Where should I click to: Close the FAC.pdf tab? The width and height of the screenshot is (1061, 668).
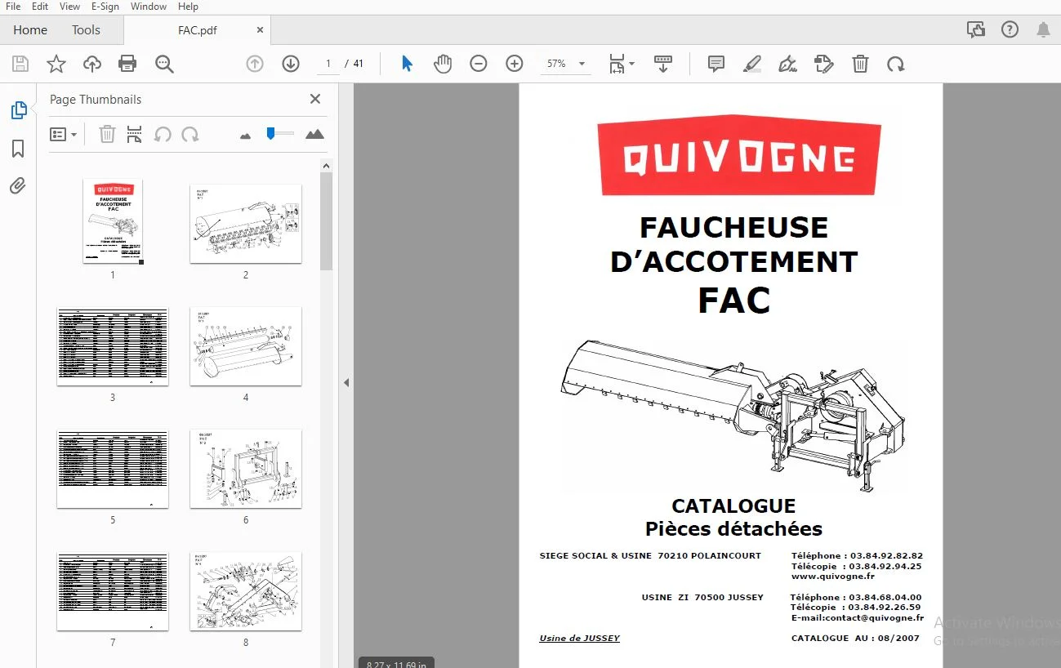[261, 30]
